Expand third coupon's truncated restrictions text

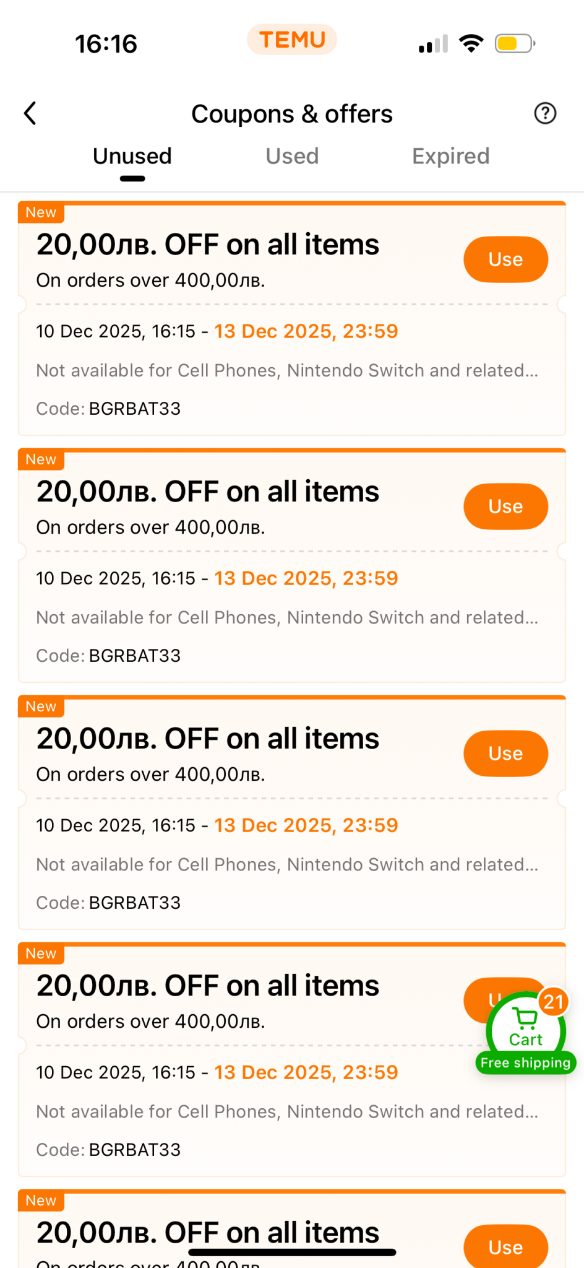(x=287, y=864)
